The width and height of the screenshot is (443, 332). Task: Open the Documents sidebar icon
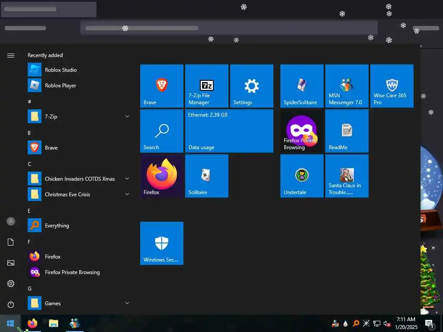(x=11, y=242)
